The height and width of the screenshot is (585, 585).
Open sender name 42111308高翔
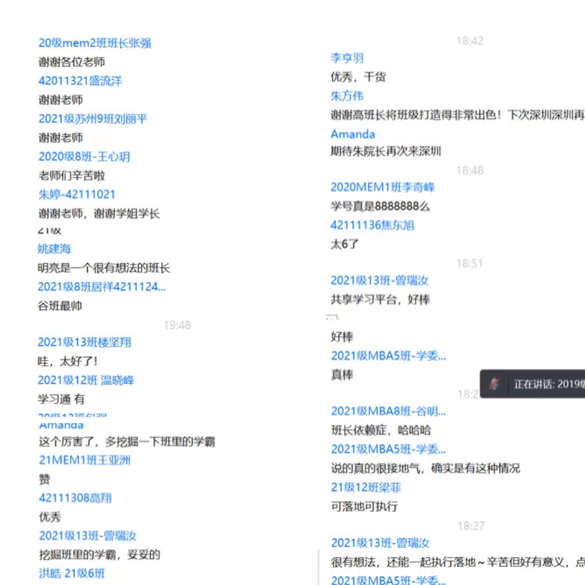[x=75, y=498]
